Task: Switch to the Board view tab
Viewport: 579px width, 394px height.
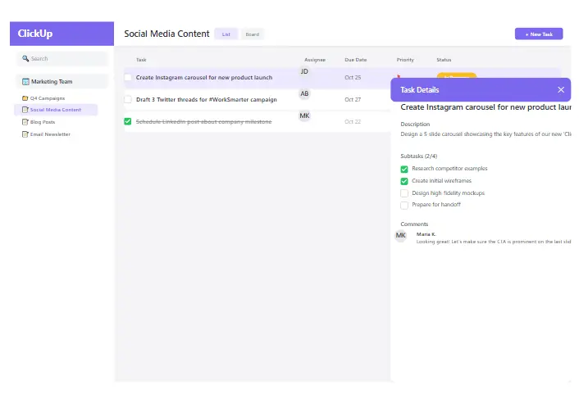Action: click(253, 34)
